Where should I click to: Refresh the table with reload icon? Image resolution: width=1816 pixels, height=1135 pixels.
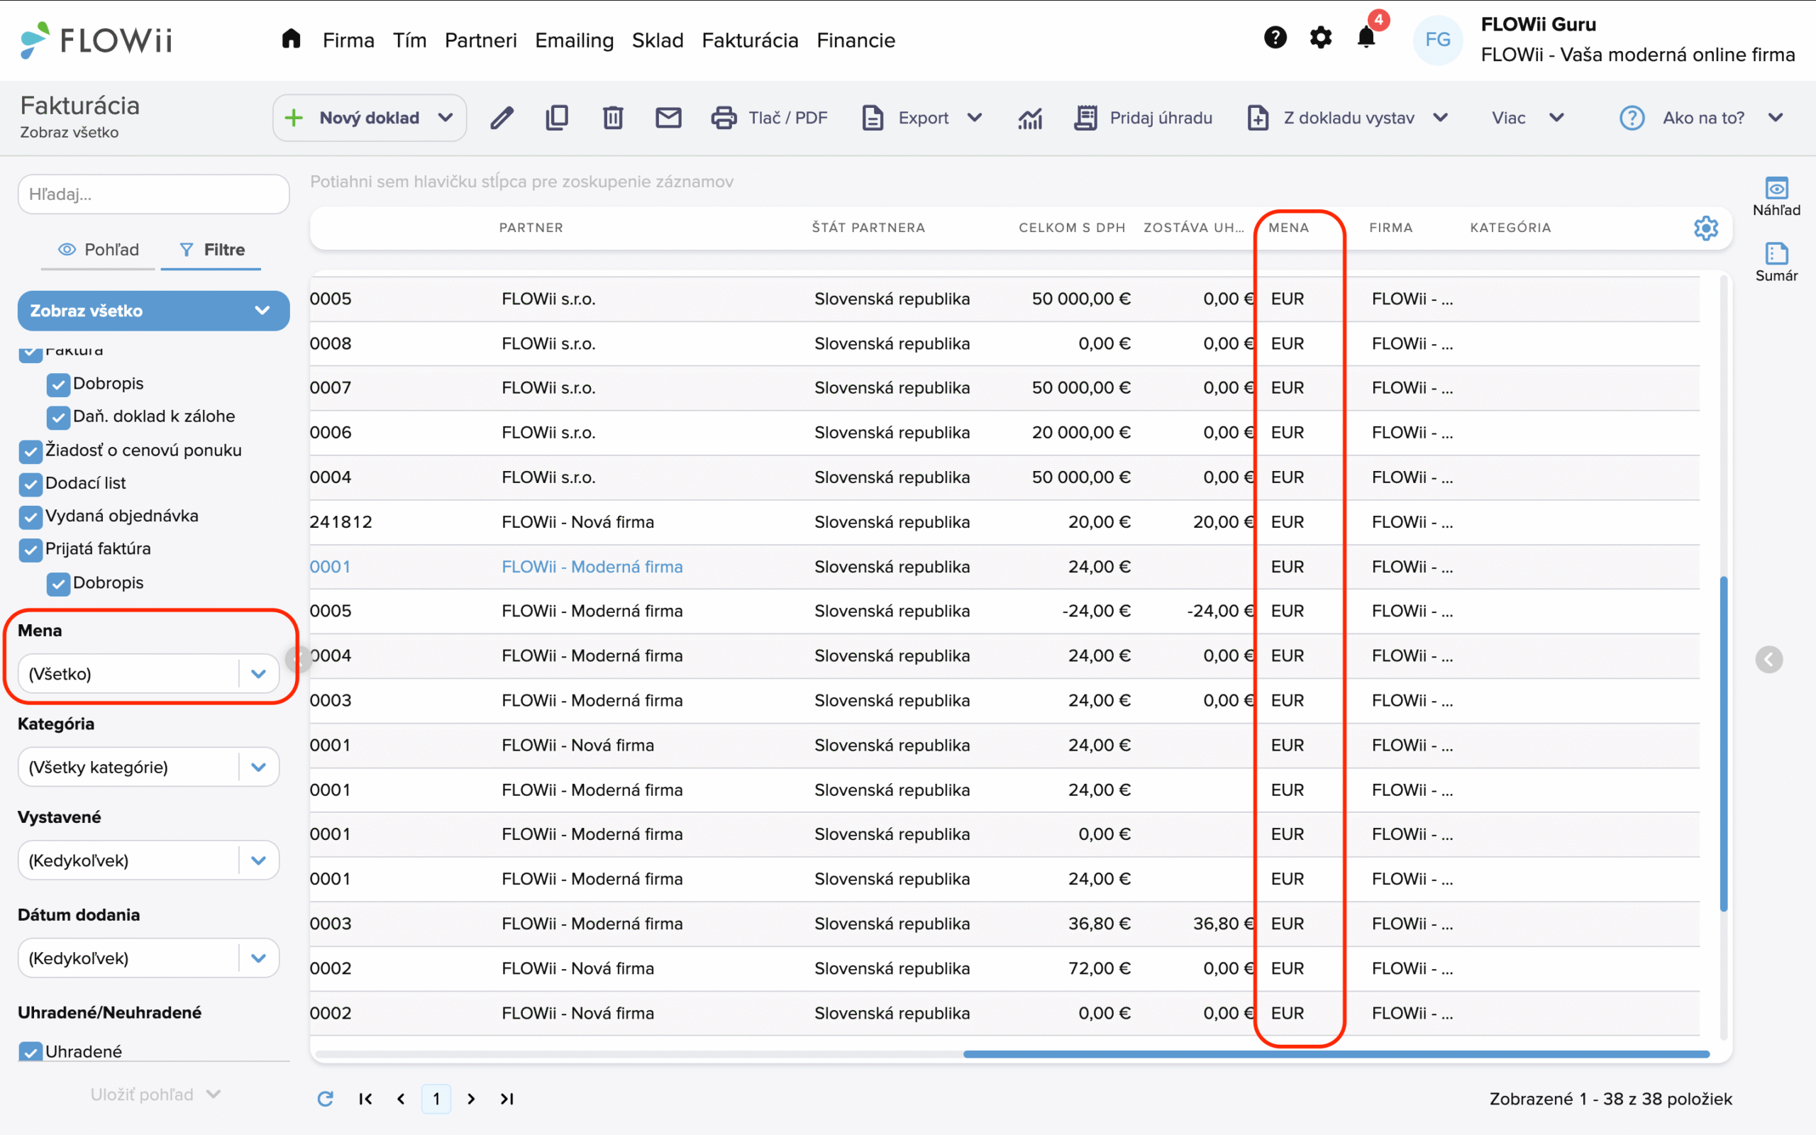coord(325,1099)
